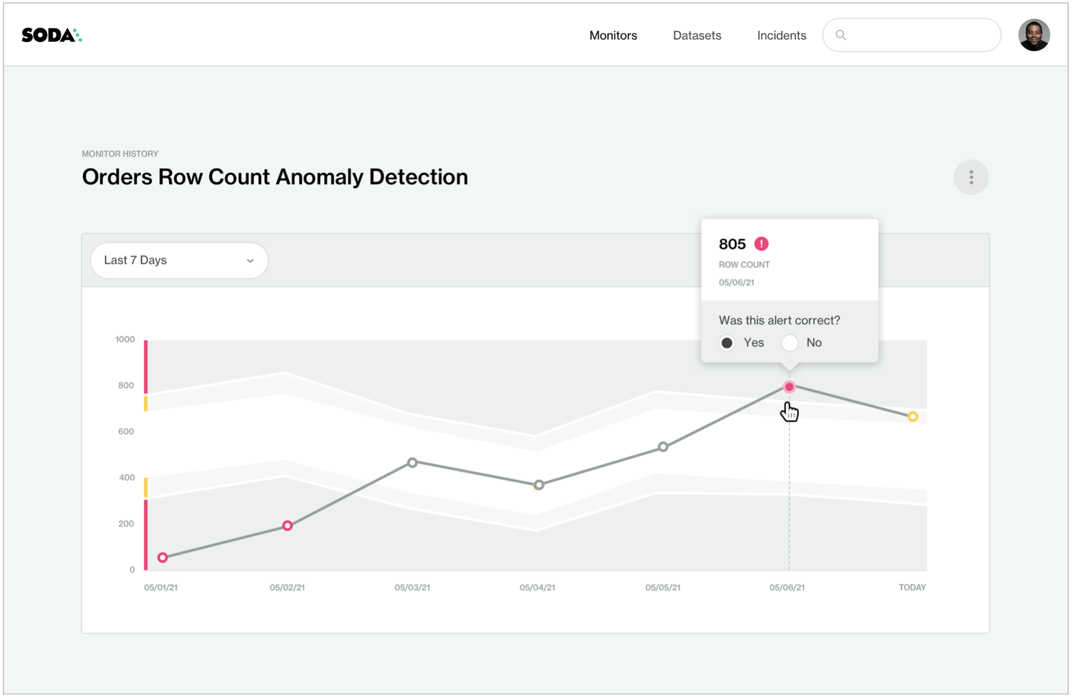1074x698 pixels.
Task: Select the 05/04/21 data point
Action: tap(539, 485)
